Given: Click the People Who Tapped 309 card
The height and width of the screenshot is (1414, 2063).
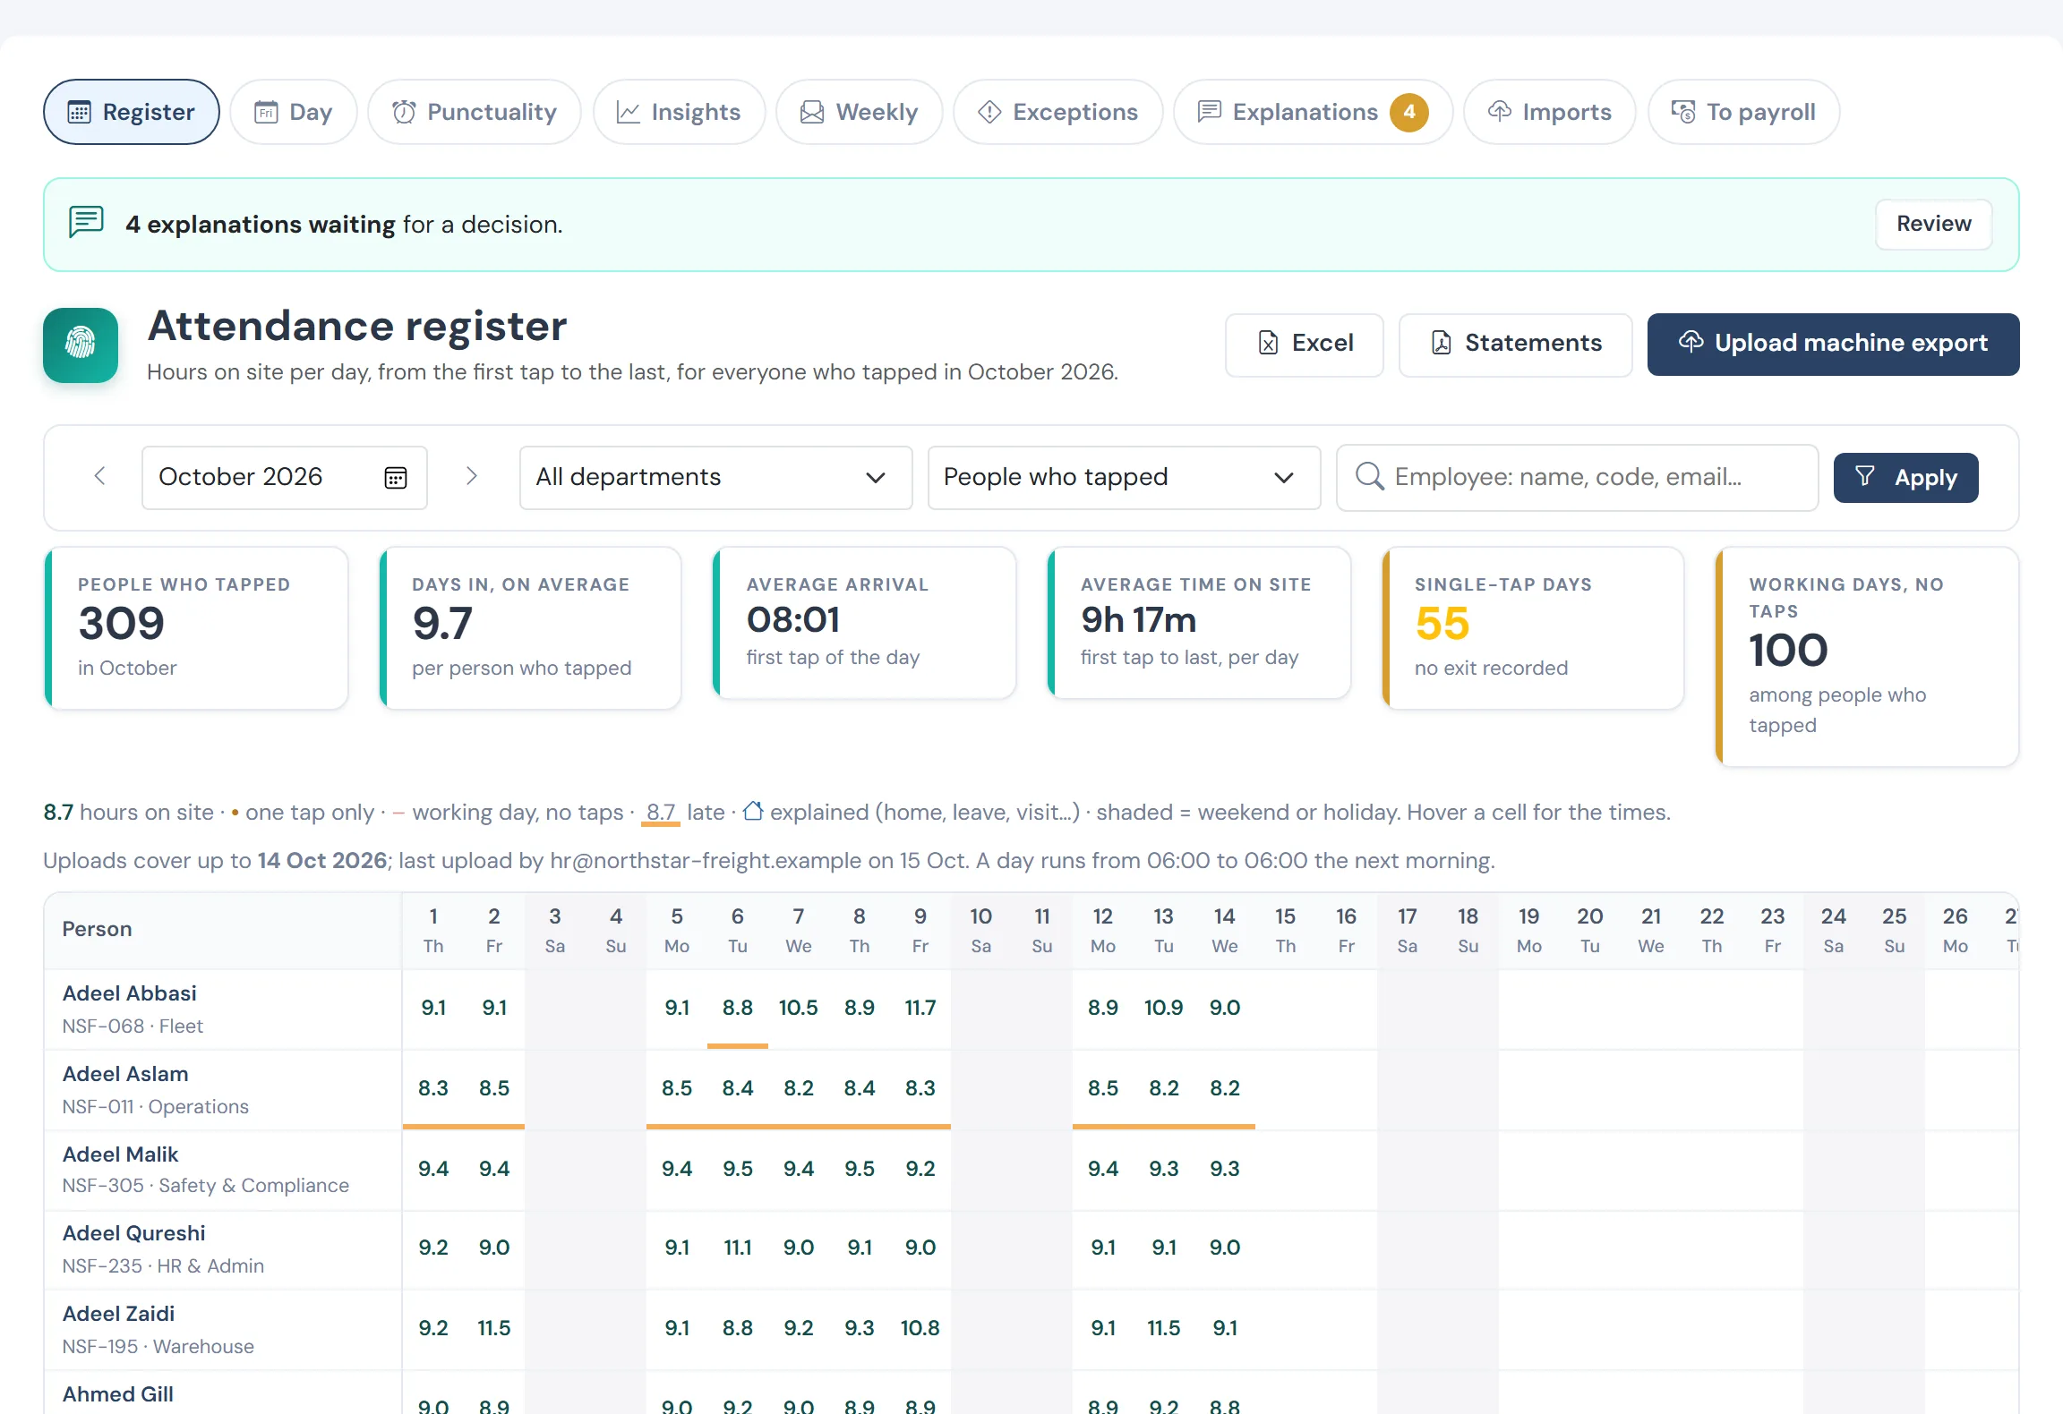Looking at the screenshot, I should [x=196, y=628].
